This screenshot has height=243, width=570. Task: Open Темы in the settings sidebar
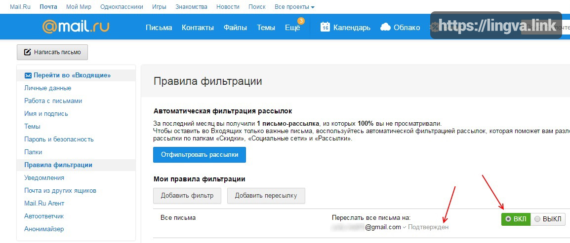[33, 127]
